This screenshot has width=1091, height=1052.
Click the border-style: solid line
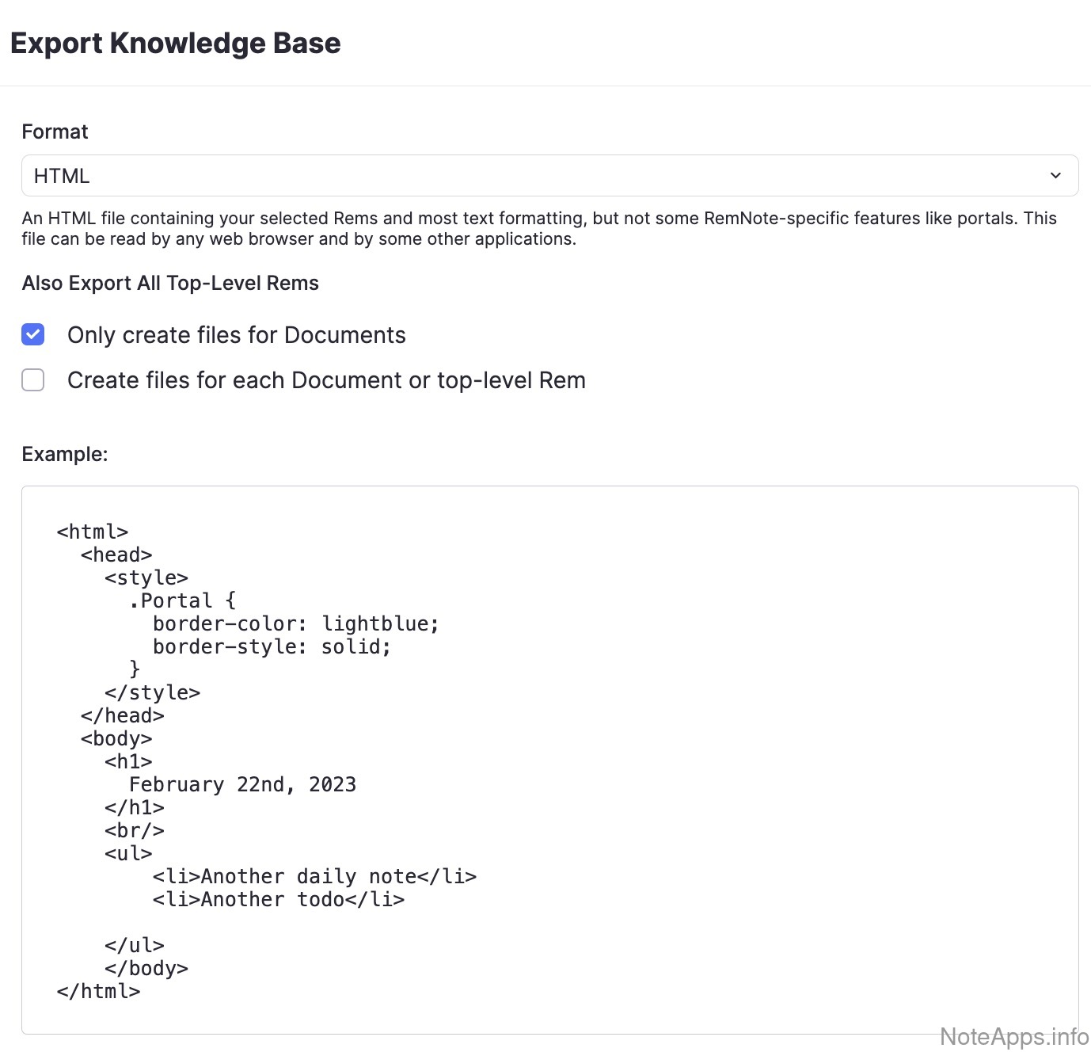click(272, 646)
